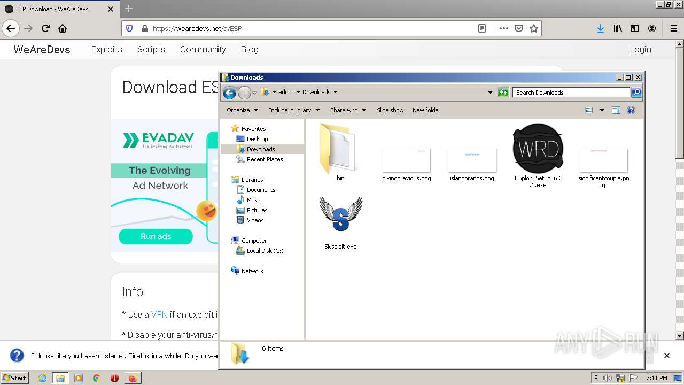Show the preview pane in Explorer

(x=616, y=110)
